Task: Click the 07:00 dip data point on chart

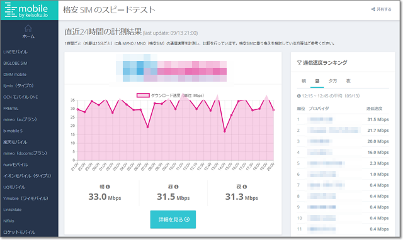Action: click(x=147, y=127)
